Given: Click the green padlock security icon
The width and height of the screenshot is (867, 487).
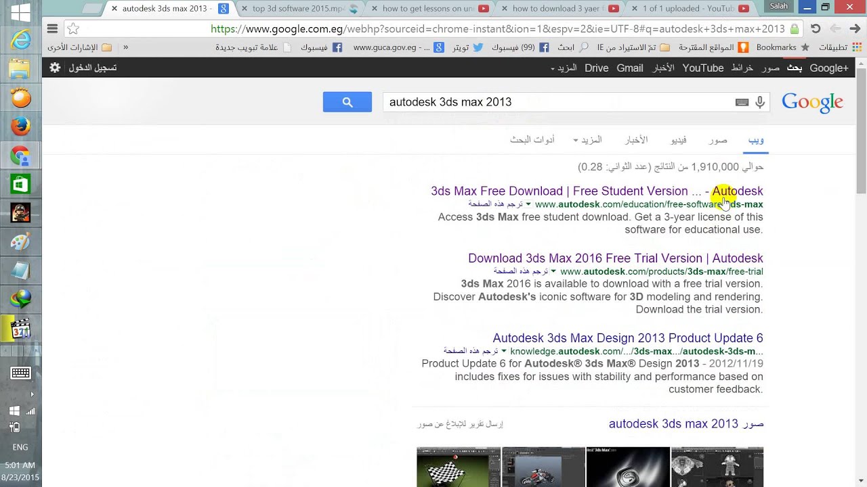Looking at the screenshot, I should [x=795, y=29].
